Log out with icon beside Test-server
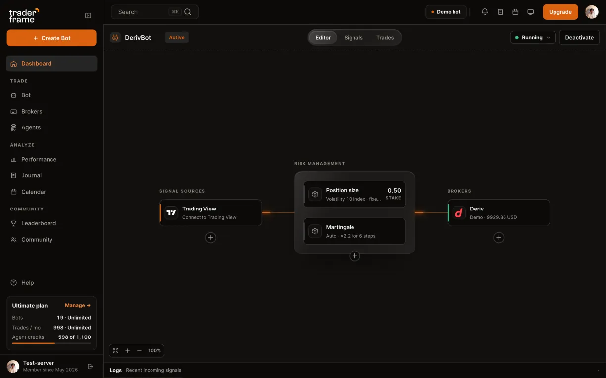The image size is (606, 378). pyautogui.click(x=90, y=366)
